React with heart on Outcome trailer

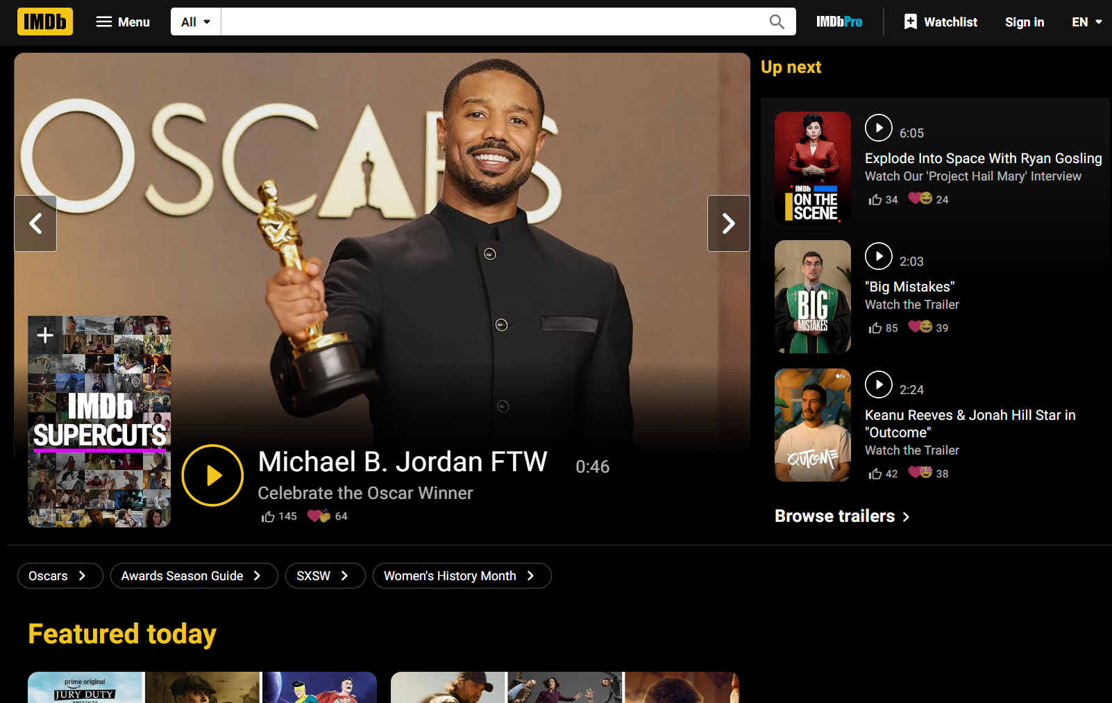(x=920, y=473)
